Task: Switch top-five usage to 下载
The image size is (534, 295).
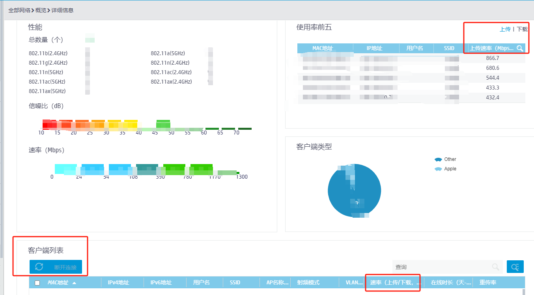Action: [522, 29]
